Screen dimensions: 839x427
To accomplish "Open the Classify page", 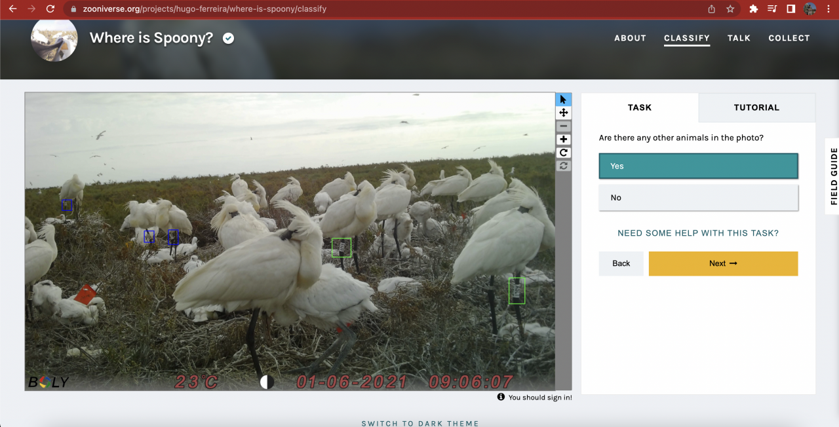I will [x=687, y=38].
